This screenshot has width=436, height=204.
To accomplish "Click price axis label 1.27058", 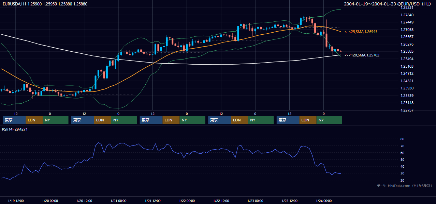I will 407,30.
